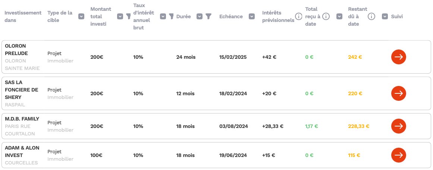Image resolution: width=433 pixels, height=170 pixels.
Task: Expand dropdown arrow after Durée
Action: click(x=200, y=16)
